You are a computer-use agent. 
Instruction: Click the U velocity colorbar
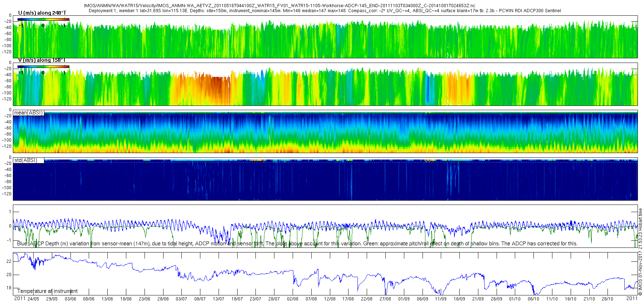click(x=43, y=19)
